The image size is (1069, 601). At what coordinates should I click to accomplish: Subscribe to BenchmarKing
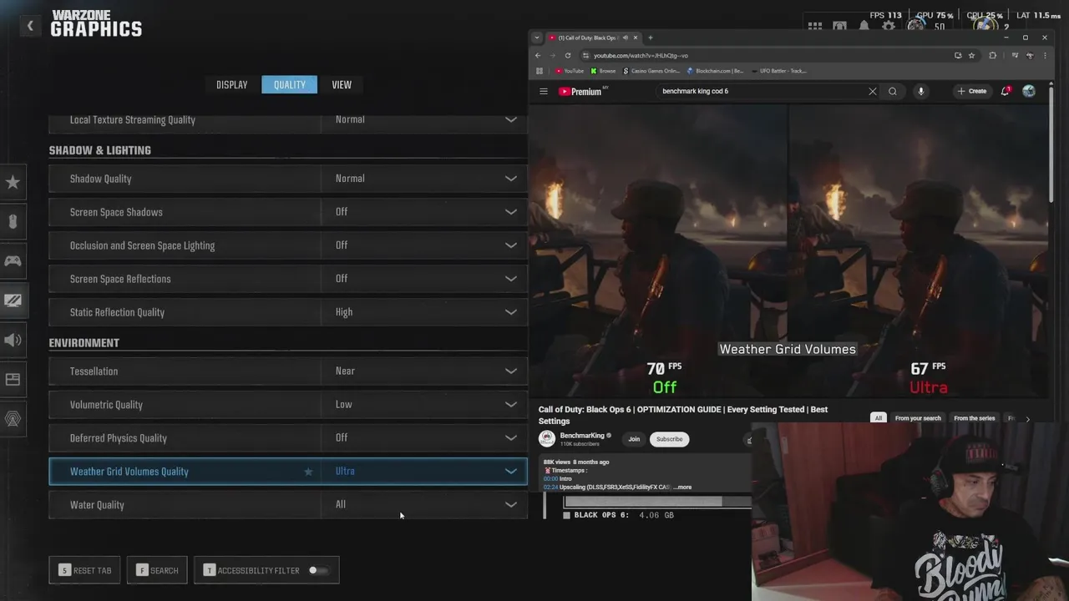(669, 439)
